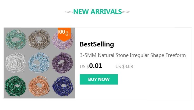Image resolution: width=194 pixels, height=110 pixels.
Task: Click the OFF text on the discount badge
Action: coord(68,35)
